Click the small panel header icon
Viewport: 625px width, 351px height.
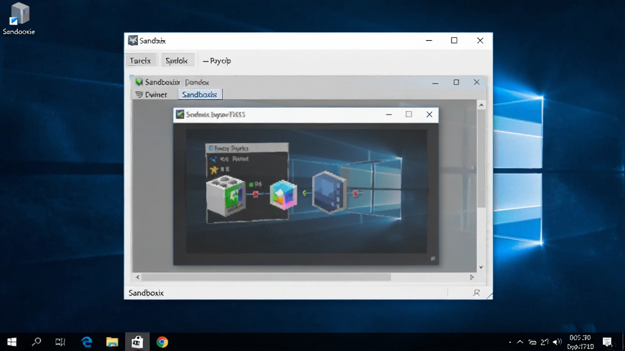pos(211,149)
